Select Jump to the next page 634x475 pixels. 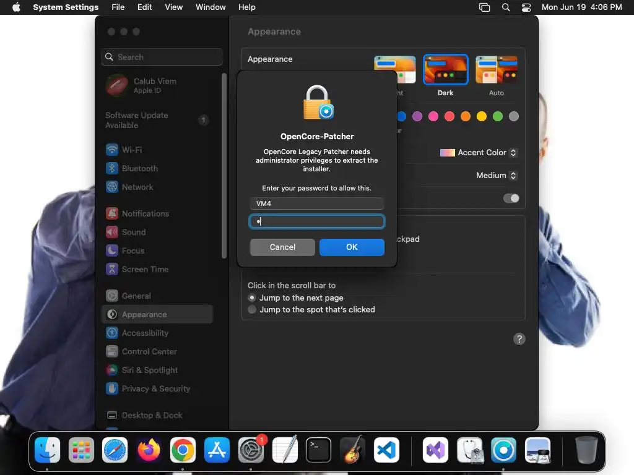[x=252, y=297]
